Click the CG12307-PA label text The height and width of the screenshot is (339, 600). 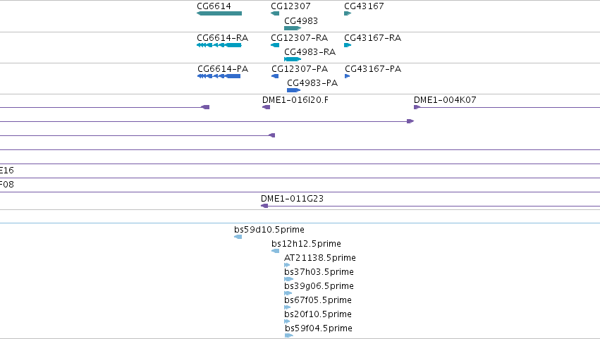point(300,69)
